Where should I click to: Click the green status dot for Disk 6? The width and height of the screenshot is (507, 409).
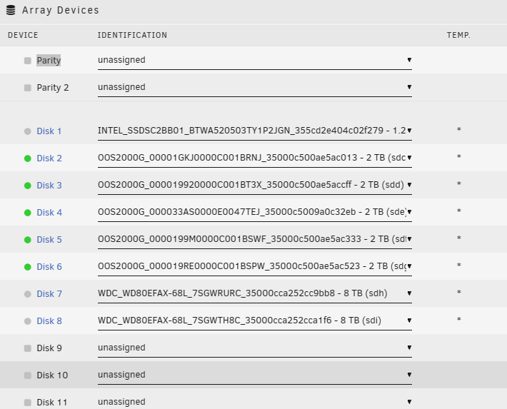point(27,267)
